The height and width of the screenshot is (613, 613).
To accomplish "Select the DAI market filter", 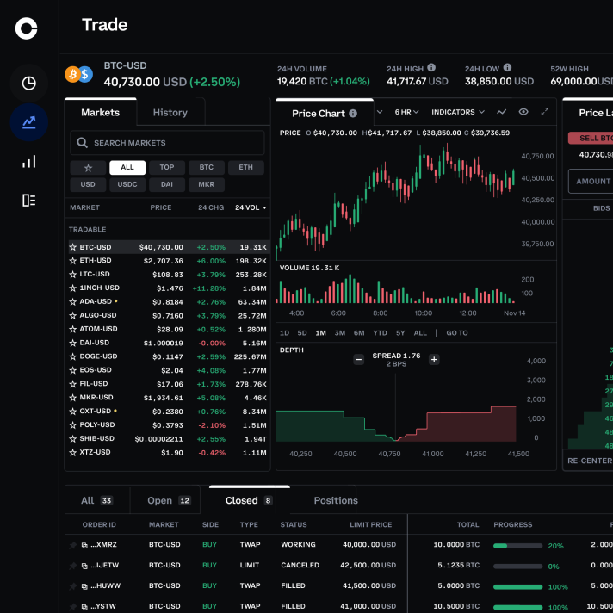I will [x=167, y=184].
